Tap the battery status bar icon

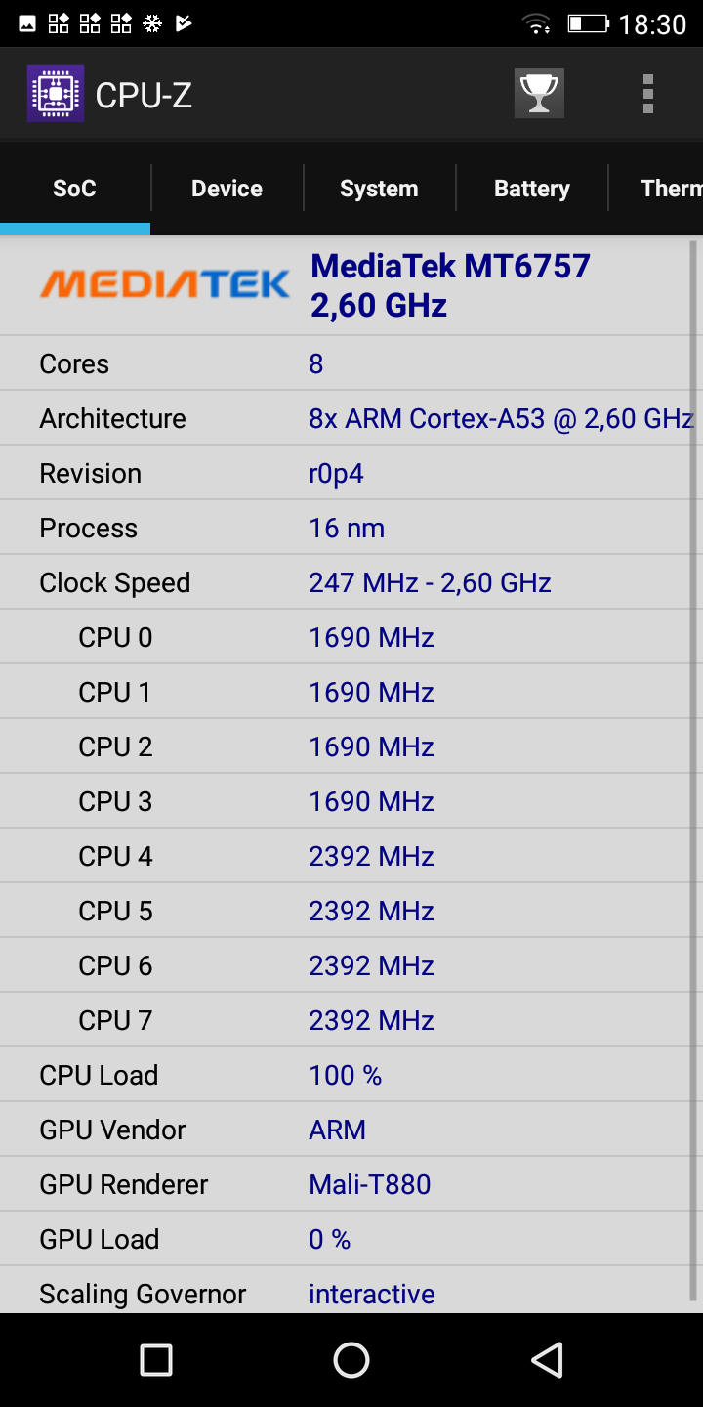(589, 23)
